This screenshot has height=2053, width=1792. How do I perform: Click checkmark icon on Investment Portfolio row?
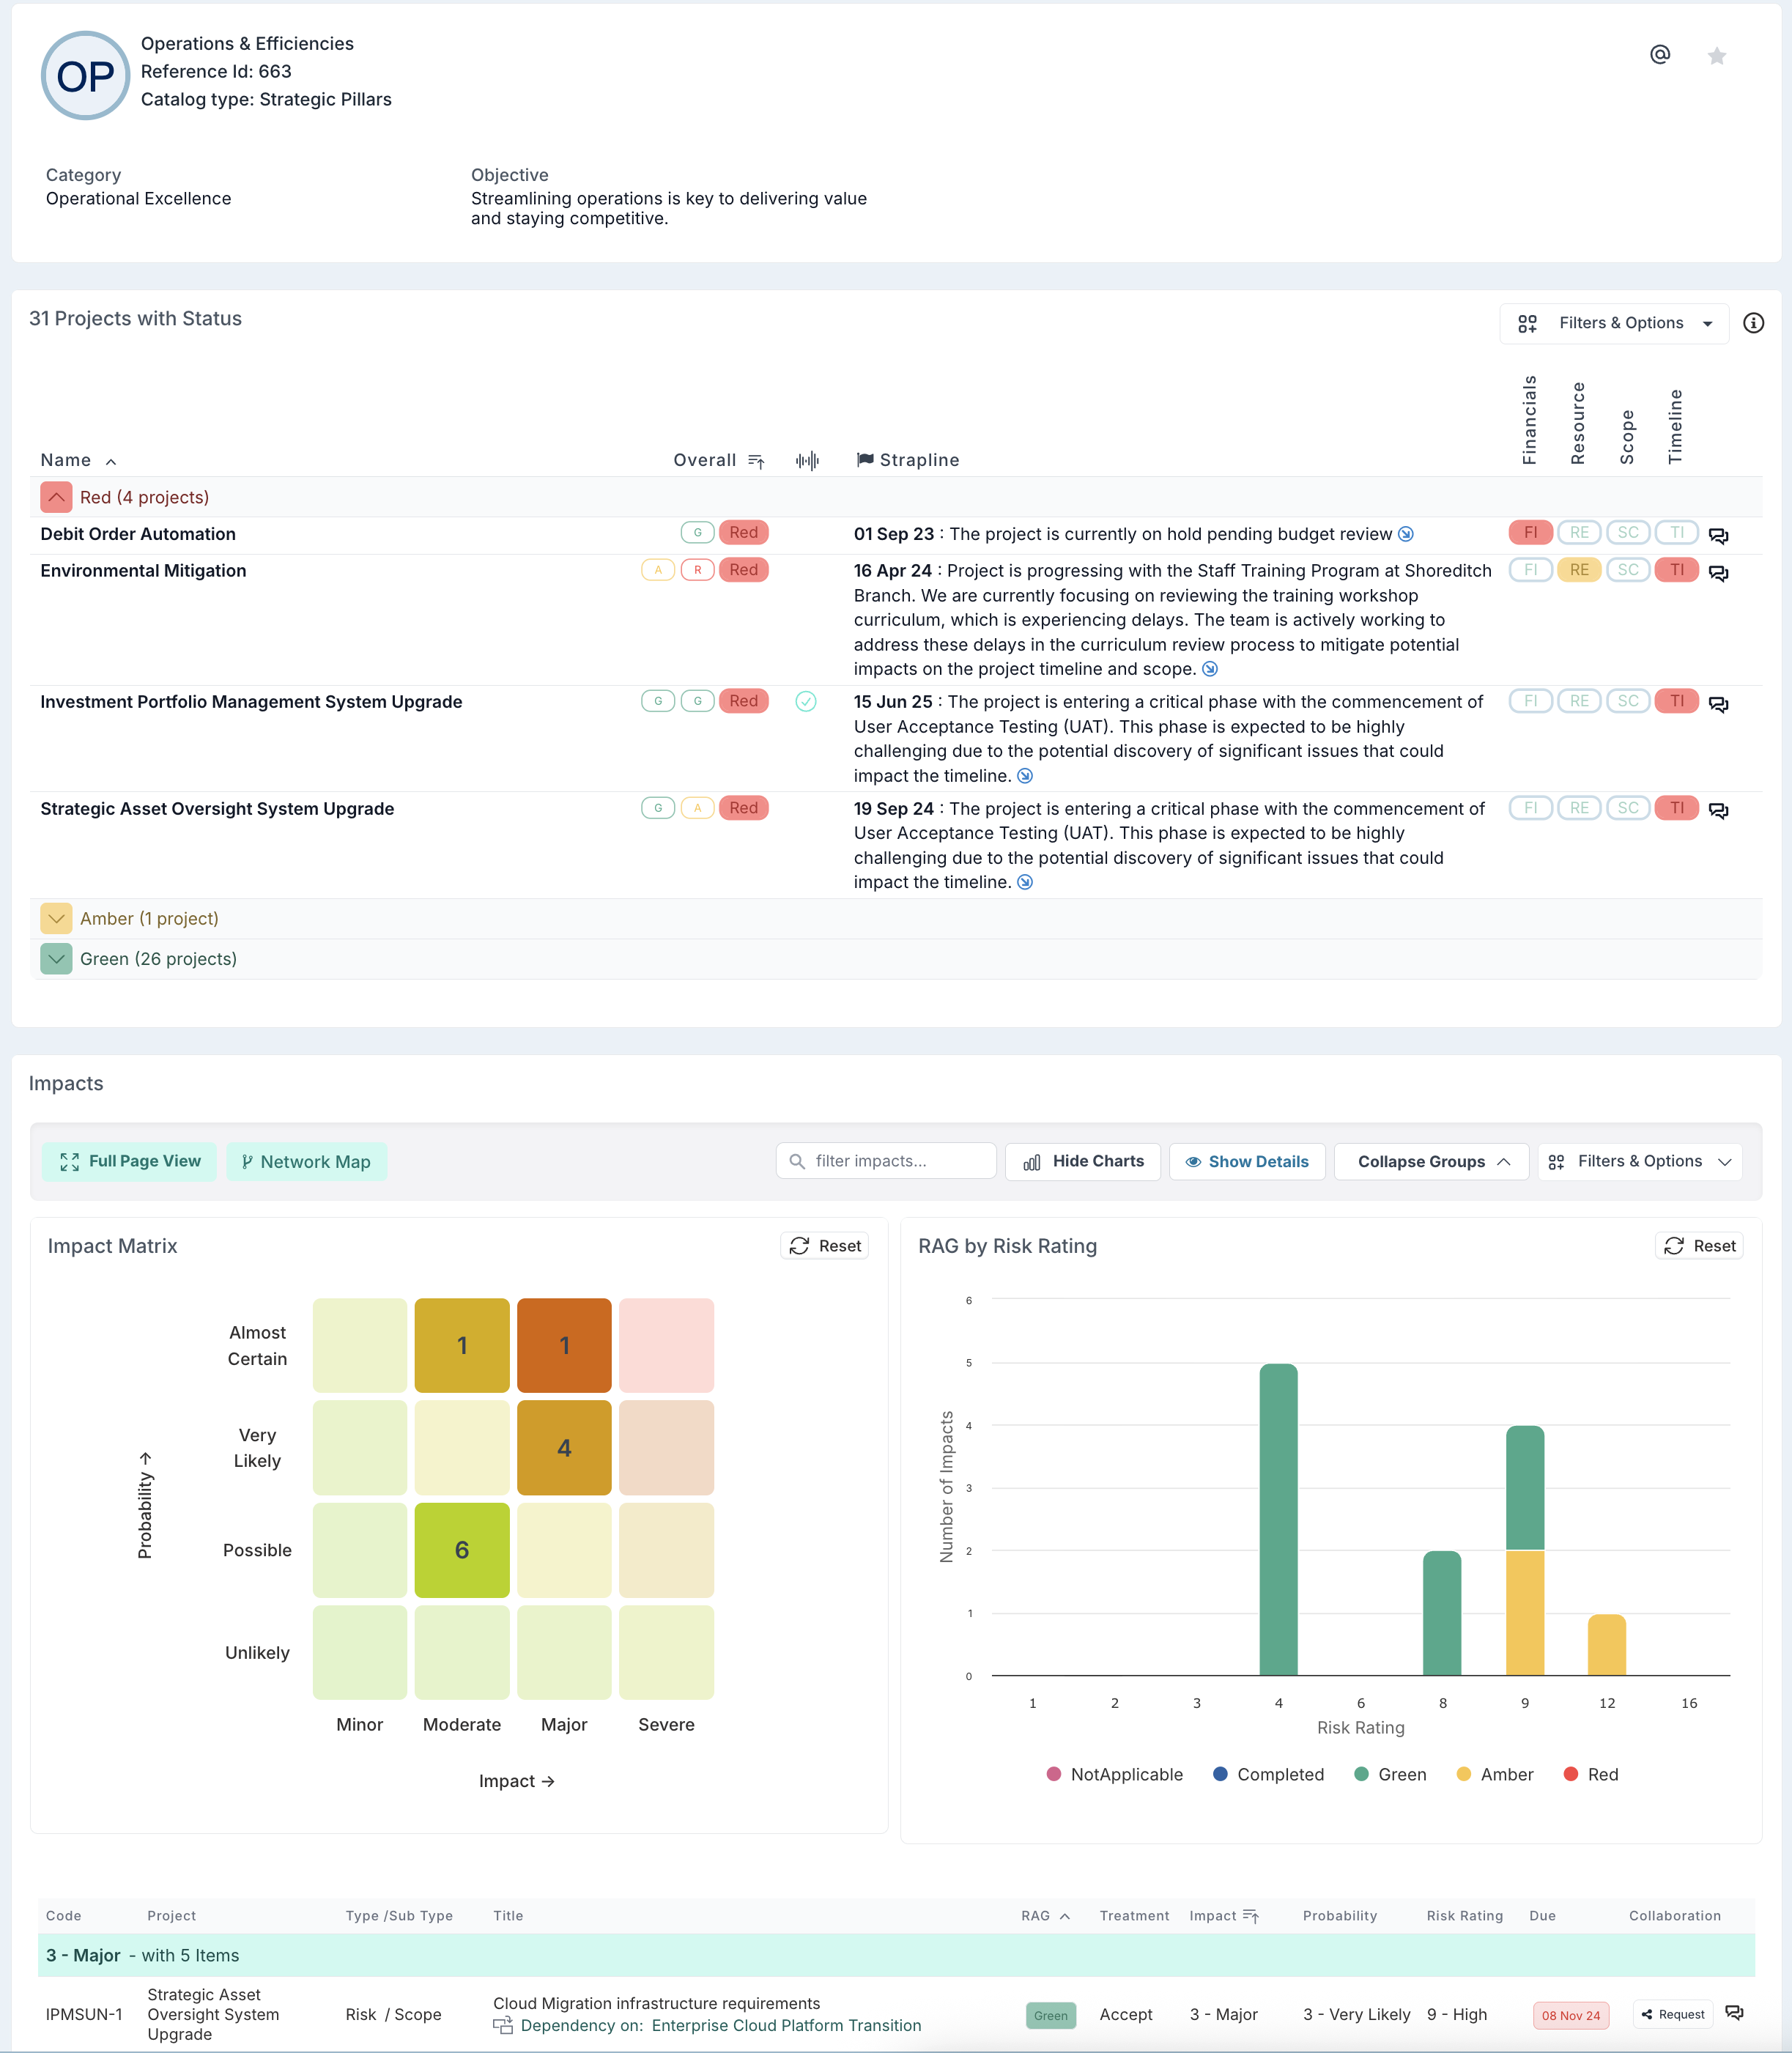806,702
